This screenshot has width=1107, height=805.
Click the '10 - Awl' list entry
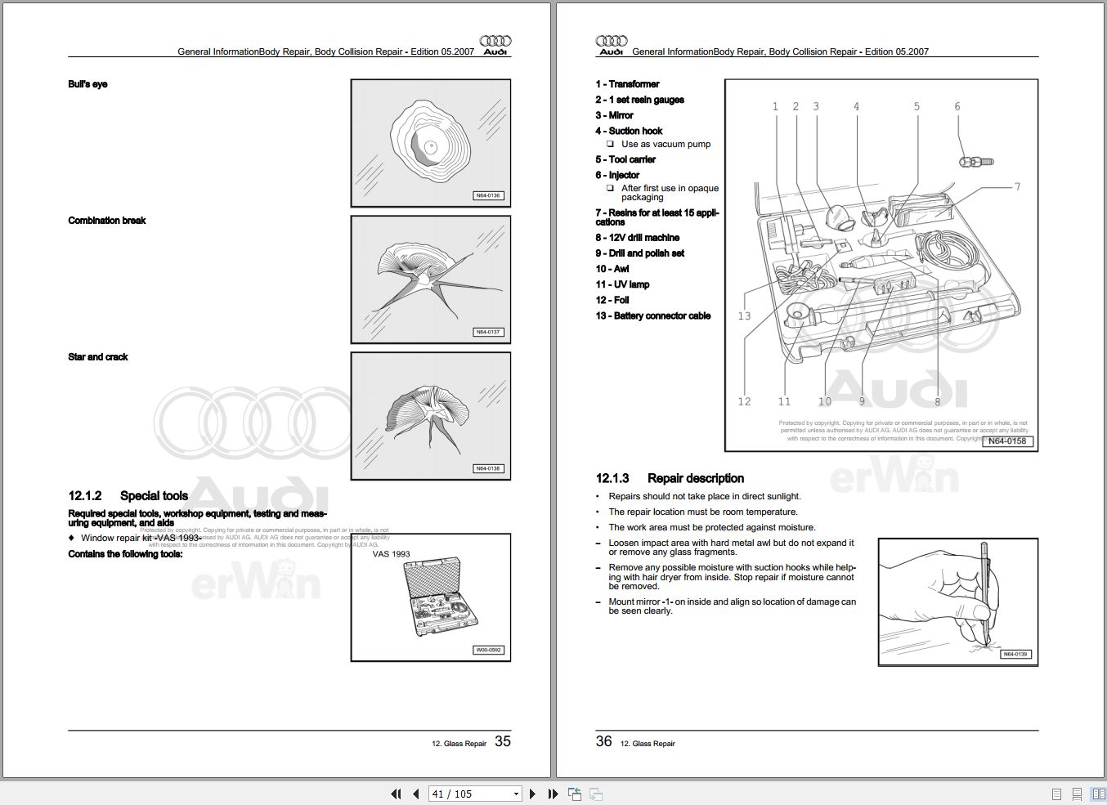click(612, 269)
